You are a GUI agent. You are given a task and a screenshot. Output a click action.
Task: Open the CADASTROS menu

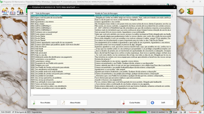click(x=6, y=5)
